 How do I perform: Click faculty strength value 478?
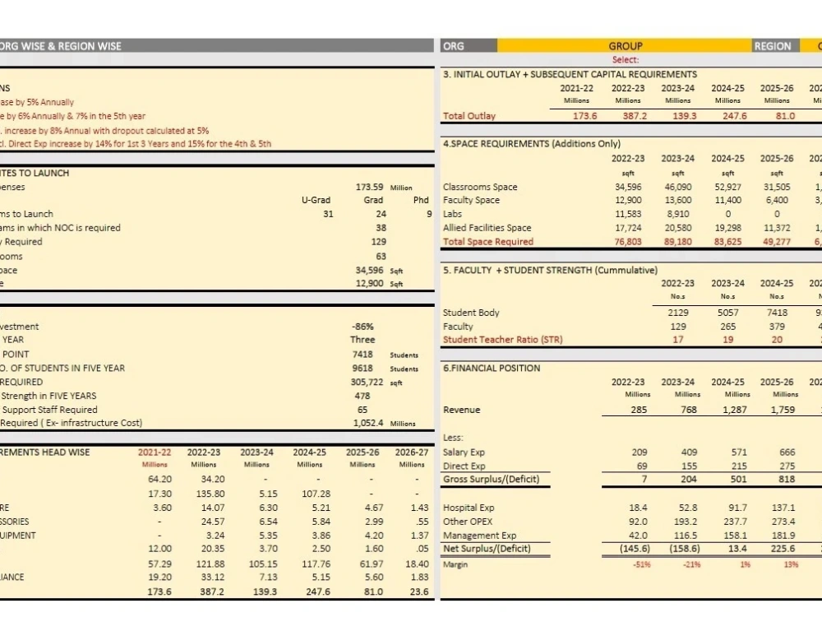click(x=363, y=396)
